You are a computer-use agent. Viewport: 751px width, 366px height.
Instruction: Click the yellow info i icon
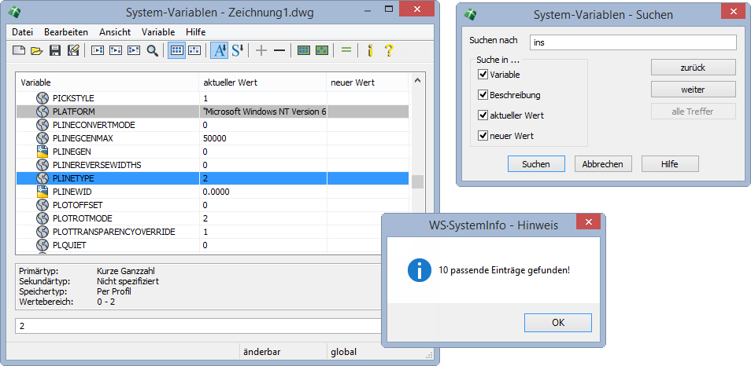[369, 51]
